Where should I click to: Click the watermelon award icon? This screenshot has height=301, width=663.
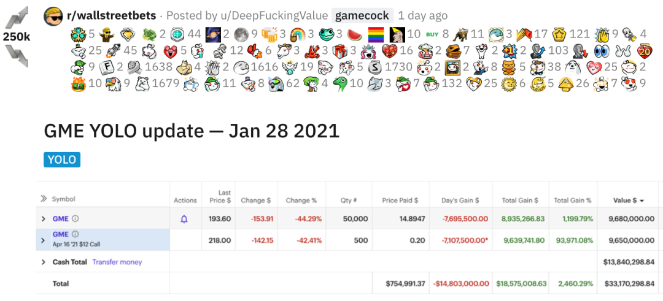354,34
